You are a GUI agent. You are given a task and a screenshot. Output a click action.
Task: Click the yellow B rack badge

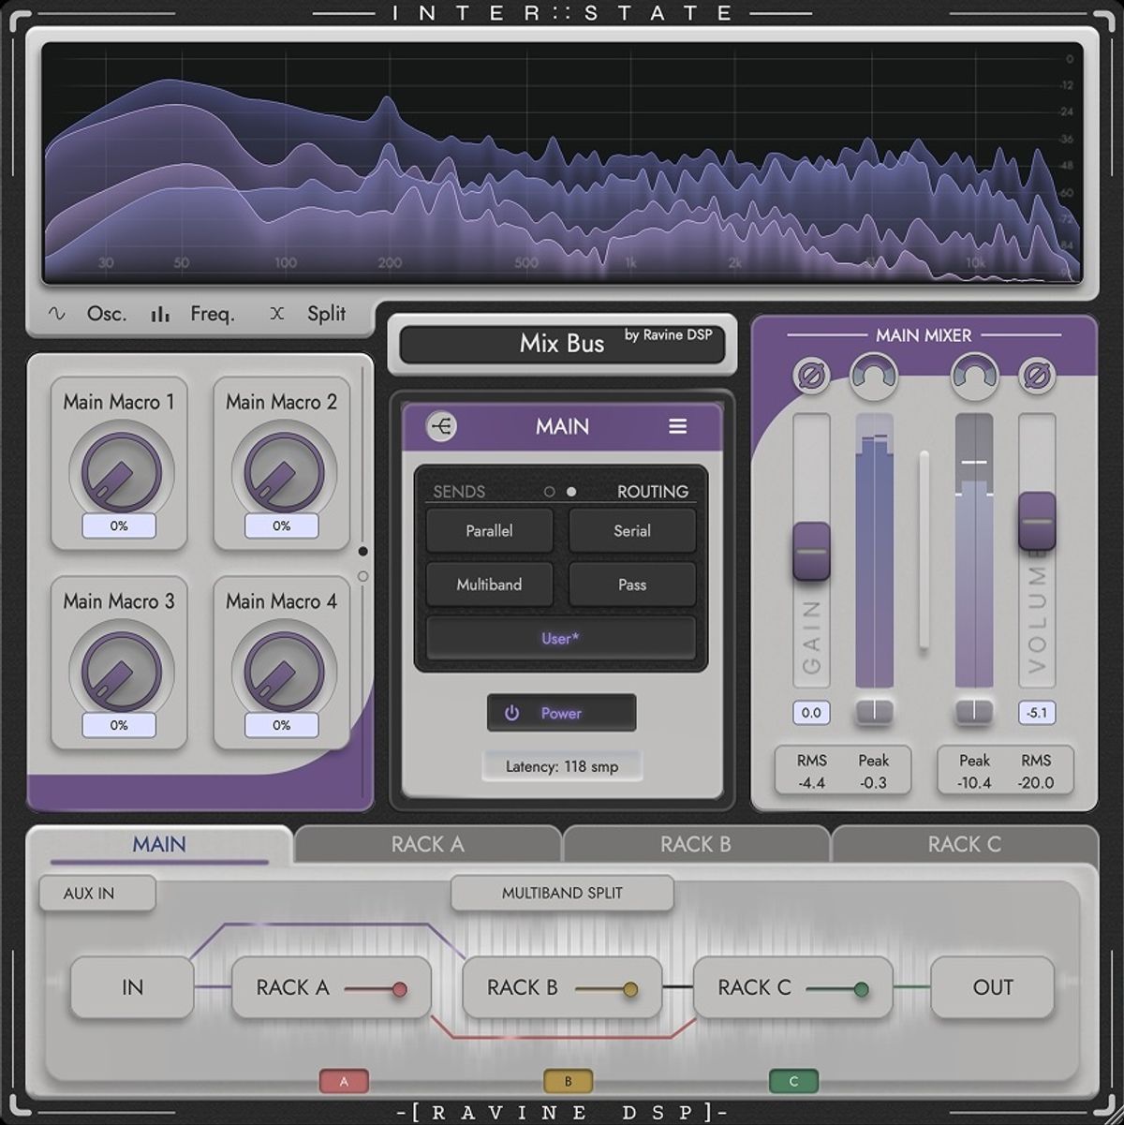click(x=569, y=1081)
